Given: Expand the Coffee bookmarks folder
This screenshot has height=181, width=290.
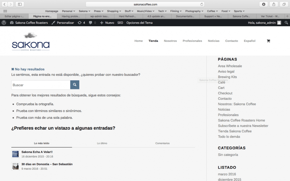Looking at the screenshot, I should coord(212,11).
